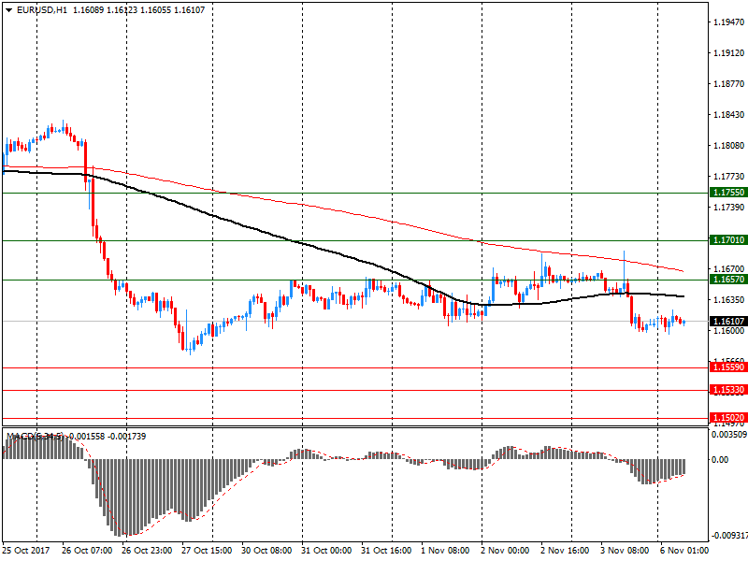748x561 pixels.
Task: Select the 1.17550 green level price label
Action: click(728, 193)
